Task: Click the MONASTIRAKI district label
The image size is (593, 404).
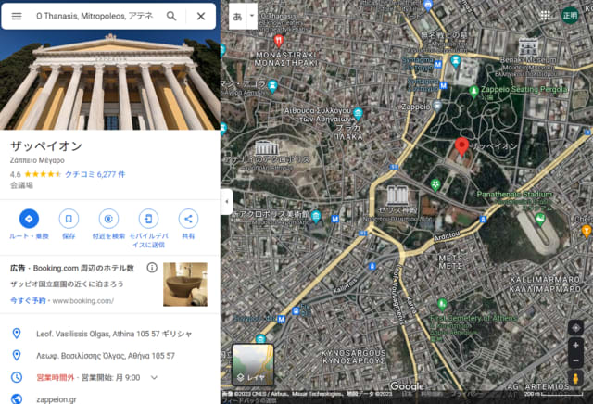Action: click(286, 58)
